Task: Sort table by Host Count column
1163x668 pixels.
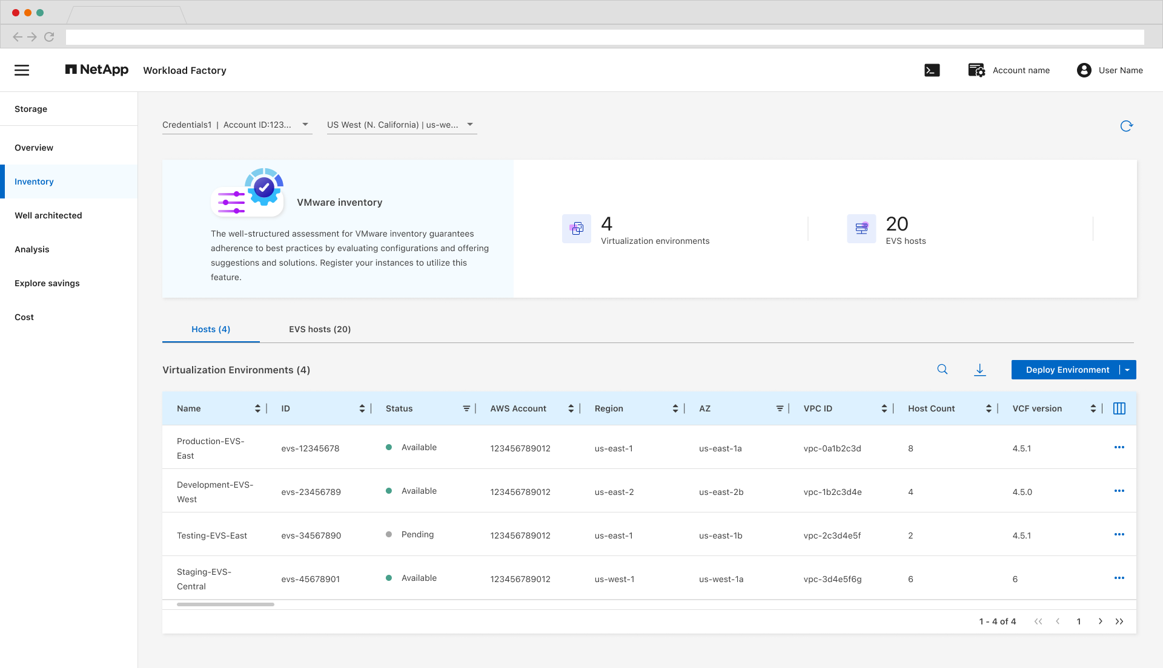Action: coord(989,408)
